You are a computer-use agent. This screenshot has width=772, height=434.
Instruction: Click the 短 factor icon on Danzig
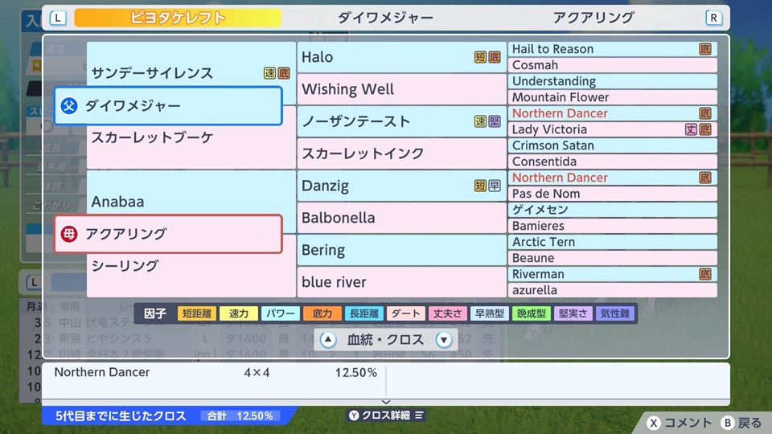[x=481, y=186]
